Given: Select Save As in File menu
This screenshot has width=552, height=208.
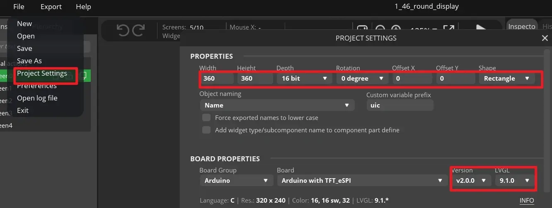Looking at the screenshot, I should click(x=29, y=61).
